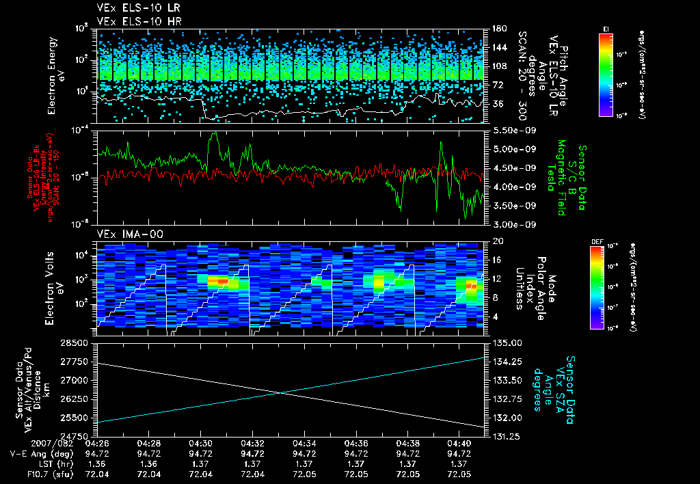Click where the altitude and SZA lines cross
This screenshot has width=700, height=484.
[280, 393]
